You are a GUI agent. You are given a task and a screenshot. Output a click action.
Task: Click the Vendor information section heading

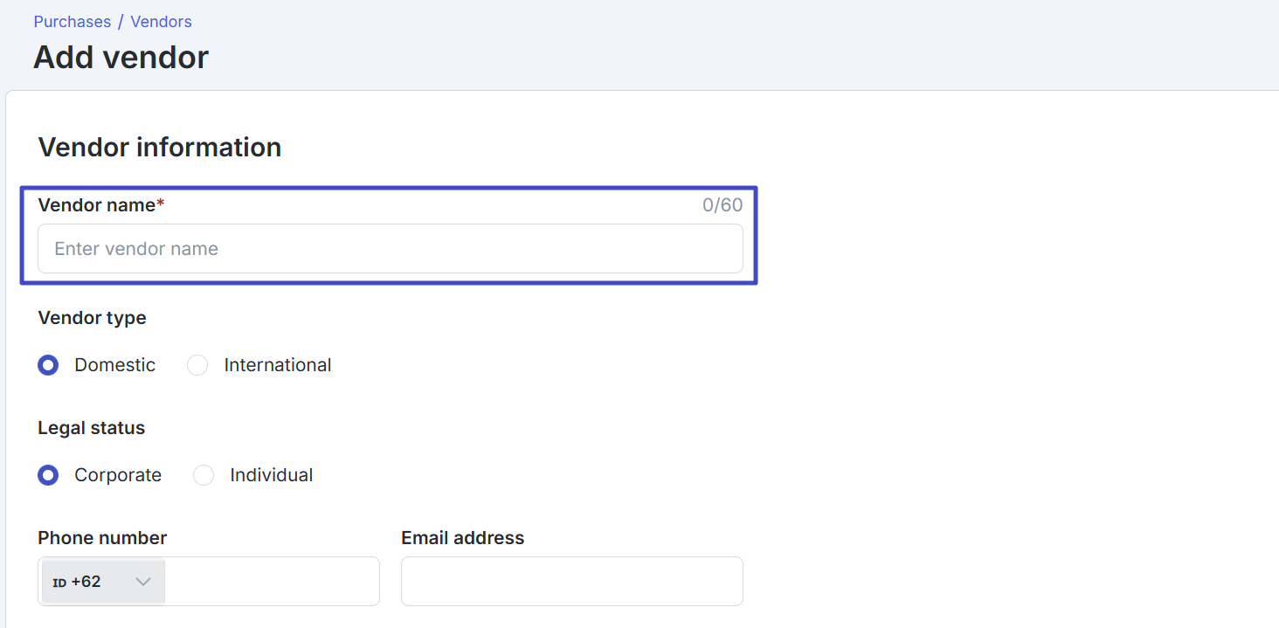[x=160, y=147]
